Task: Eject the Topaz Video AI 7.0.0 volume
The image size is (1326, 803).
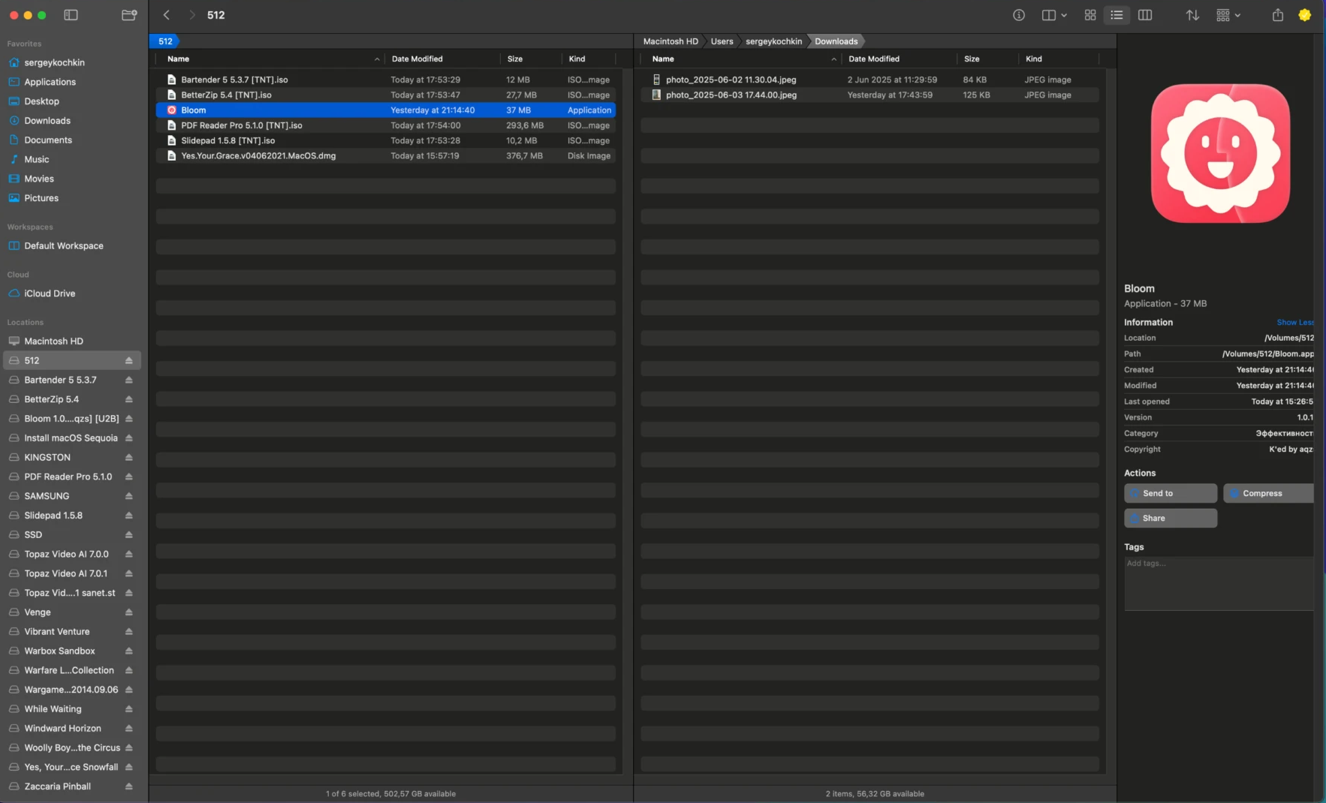Action: (x=129, y=555)
